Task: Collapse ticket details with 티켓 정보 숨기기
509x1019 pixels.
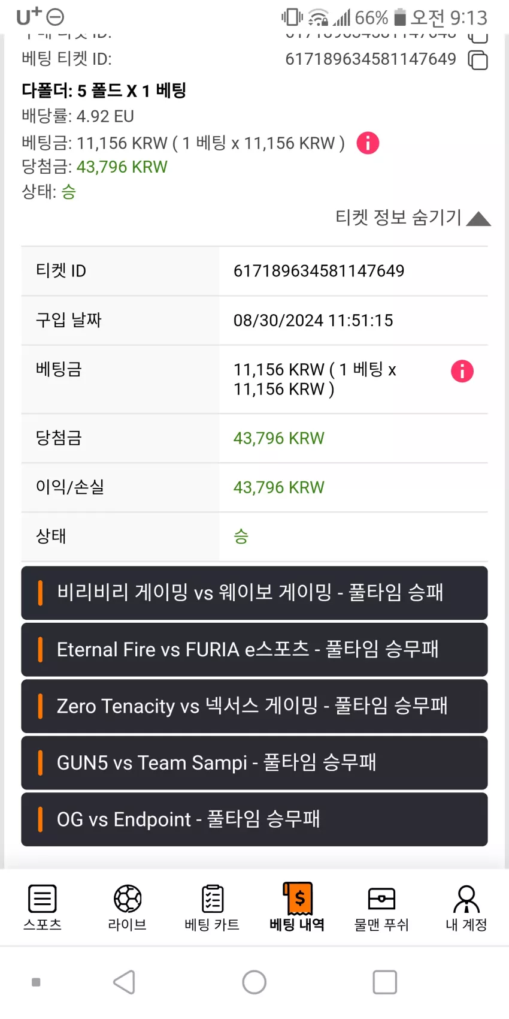Action: pyautogui.click(x=413, y=218)
